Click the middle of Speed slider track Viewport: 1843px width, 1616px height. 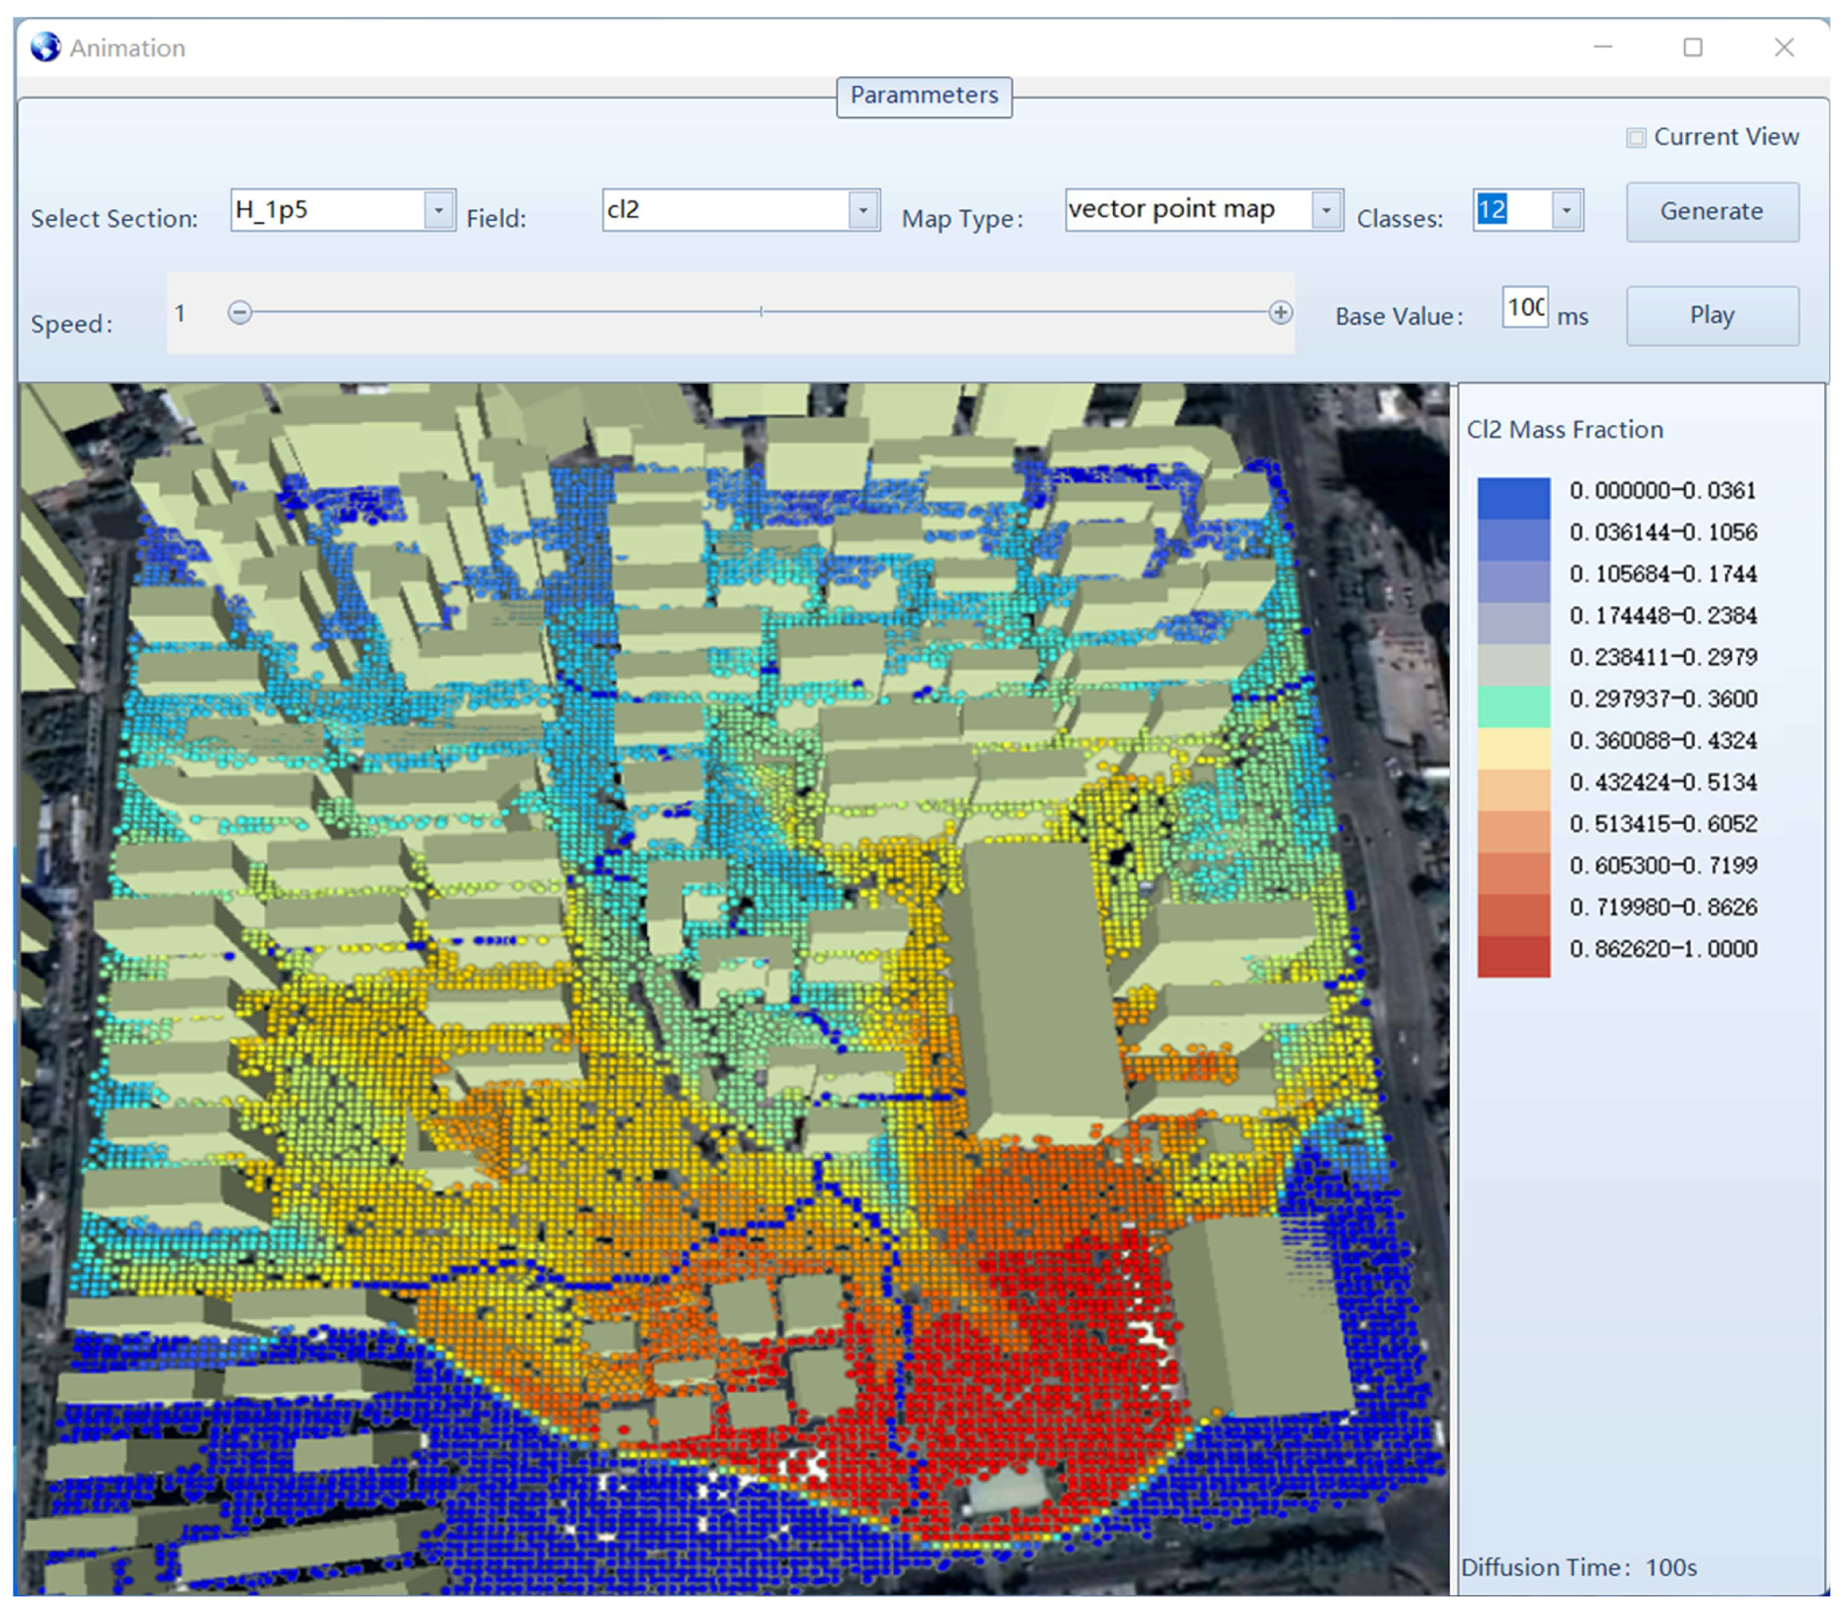[760, 312]
